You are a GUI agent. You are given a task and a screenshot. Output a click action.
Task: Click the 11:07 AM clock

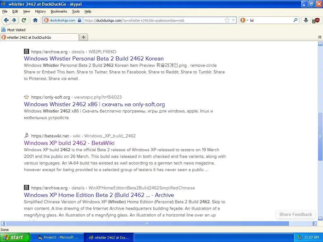point(311,237)
